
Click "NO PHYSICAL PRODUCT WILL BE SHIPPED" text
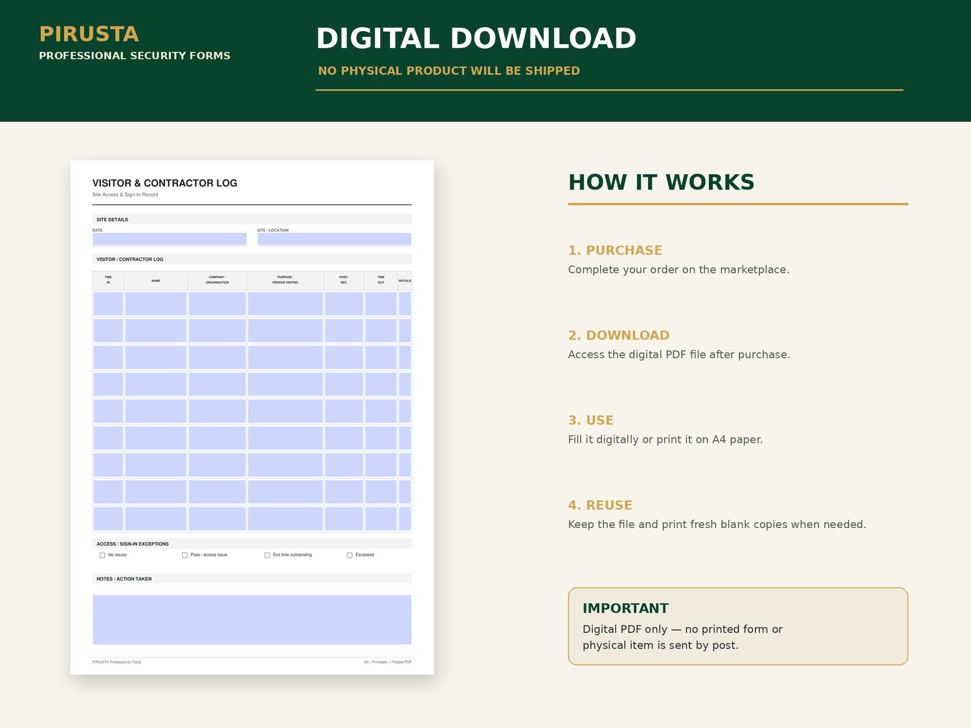coord(449,71)
